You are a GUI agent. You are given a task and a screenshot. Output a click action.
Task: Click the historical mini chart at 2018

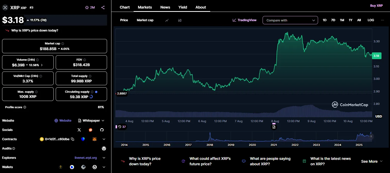tap(210, 137)
